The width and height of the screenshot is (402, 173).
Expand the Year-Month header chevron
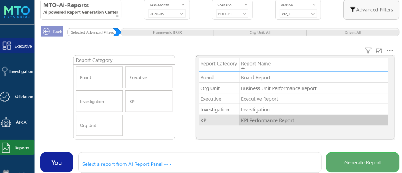[183, 5]
